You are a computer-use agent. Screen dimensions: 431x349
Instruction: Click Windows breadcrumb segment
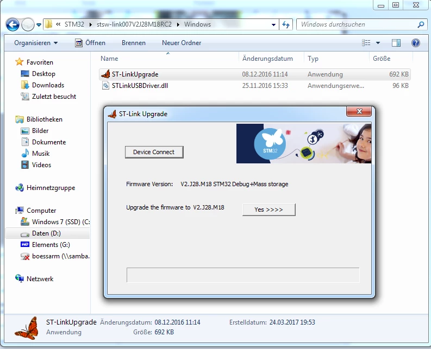click(x=197, y=24)
